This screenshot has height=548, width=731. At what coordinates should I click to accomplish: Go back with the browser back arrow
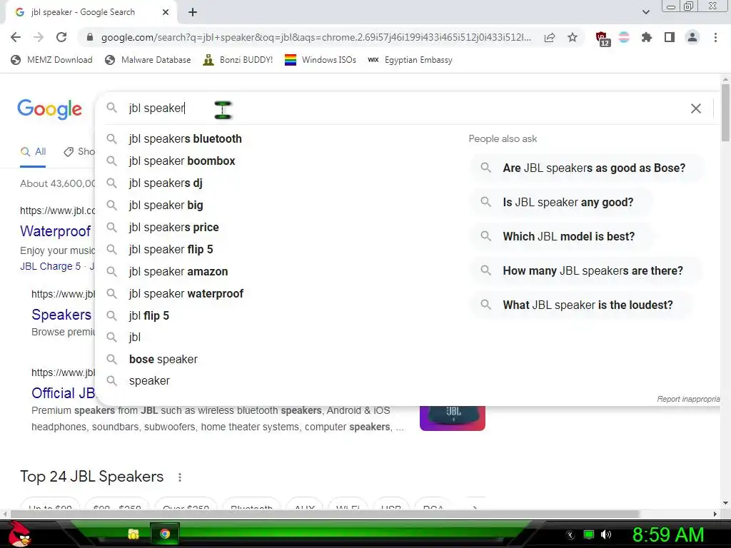[x=16, y=37]
